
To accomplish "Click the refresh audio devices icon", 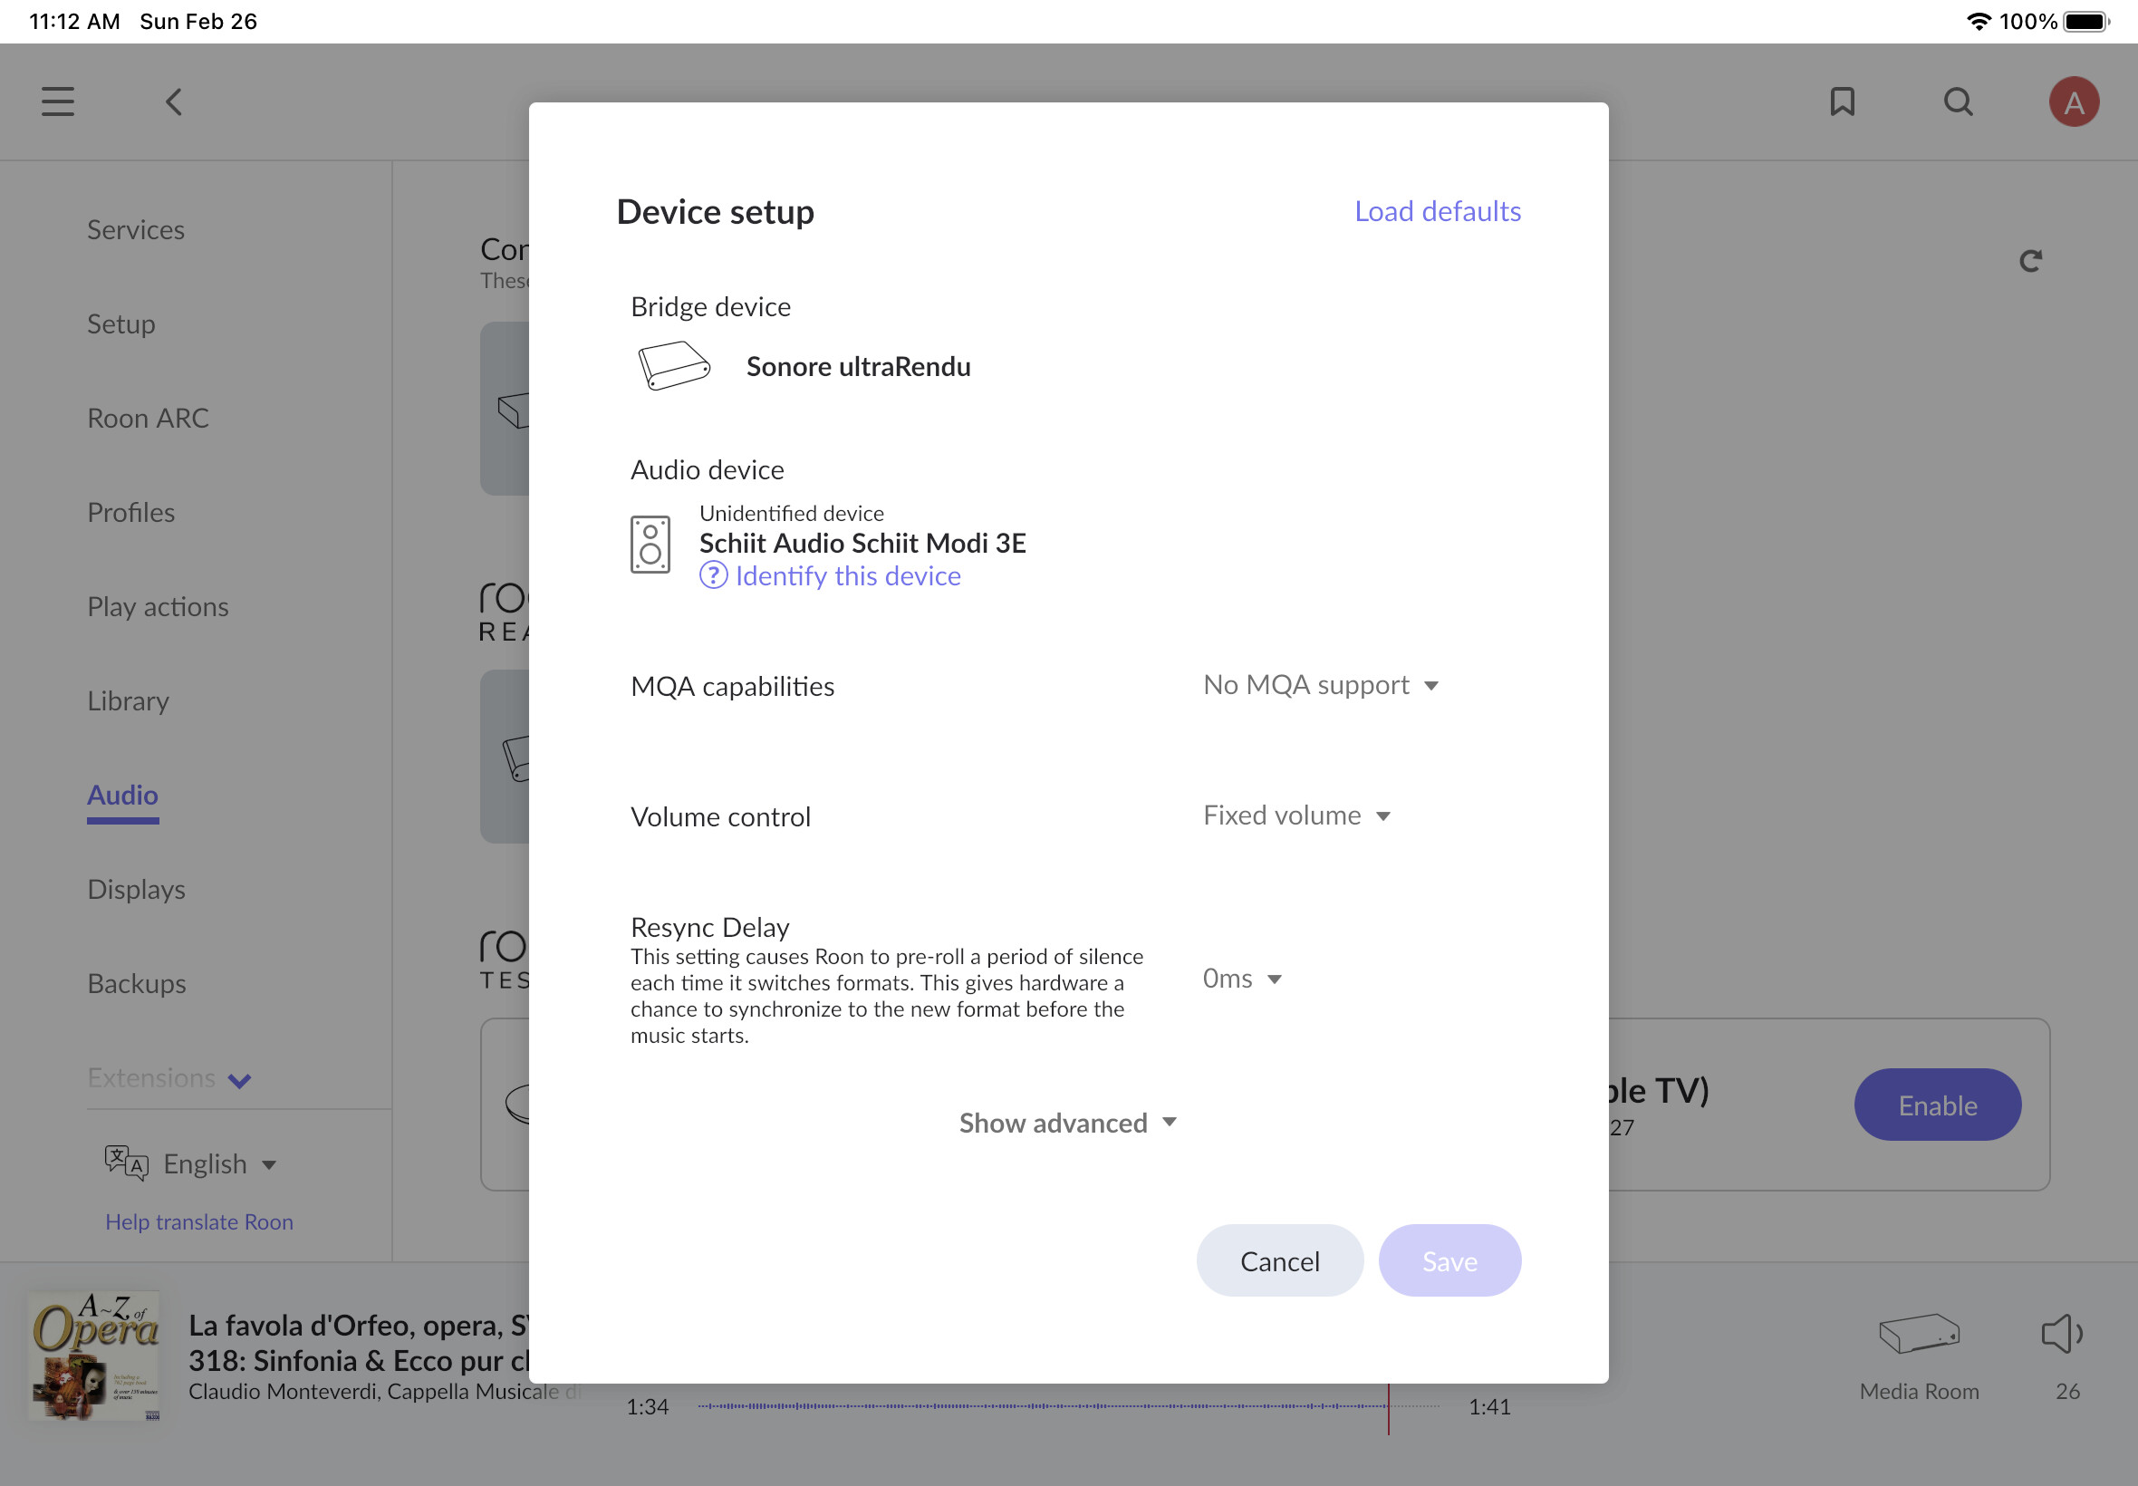I will pos(2030,261).
